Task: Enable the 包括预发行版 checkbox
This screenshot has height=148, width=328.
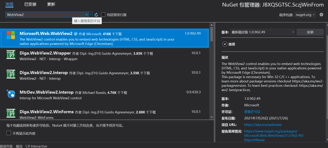Action: click(x=103, y=15)
